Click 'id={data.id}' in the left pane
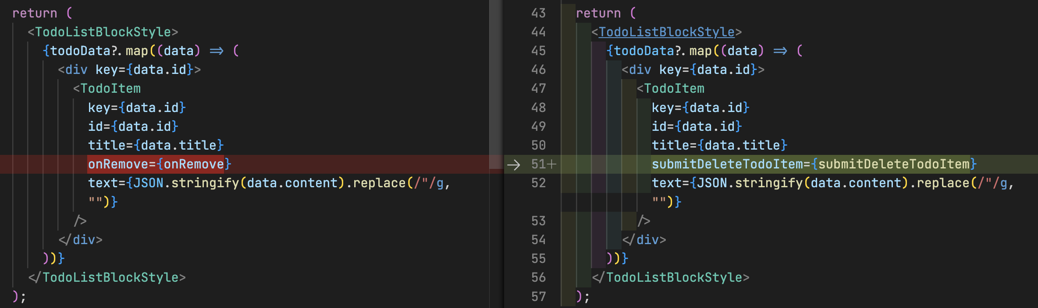The width and height of the screenshot is (1038, 308). [133, 126]
